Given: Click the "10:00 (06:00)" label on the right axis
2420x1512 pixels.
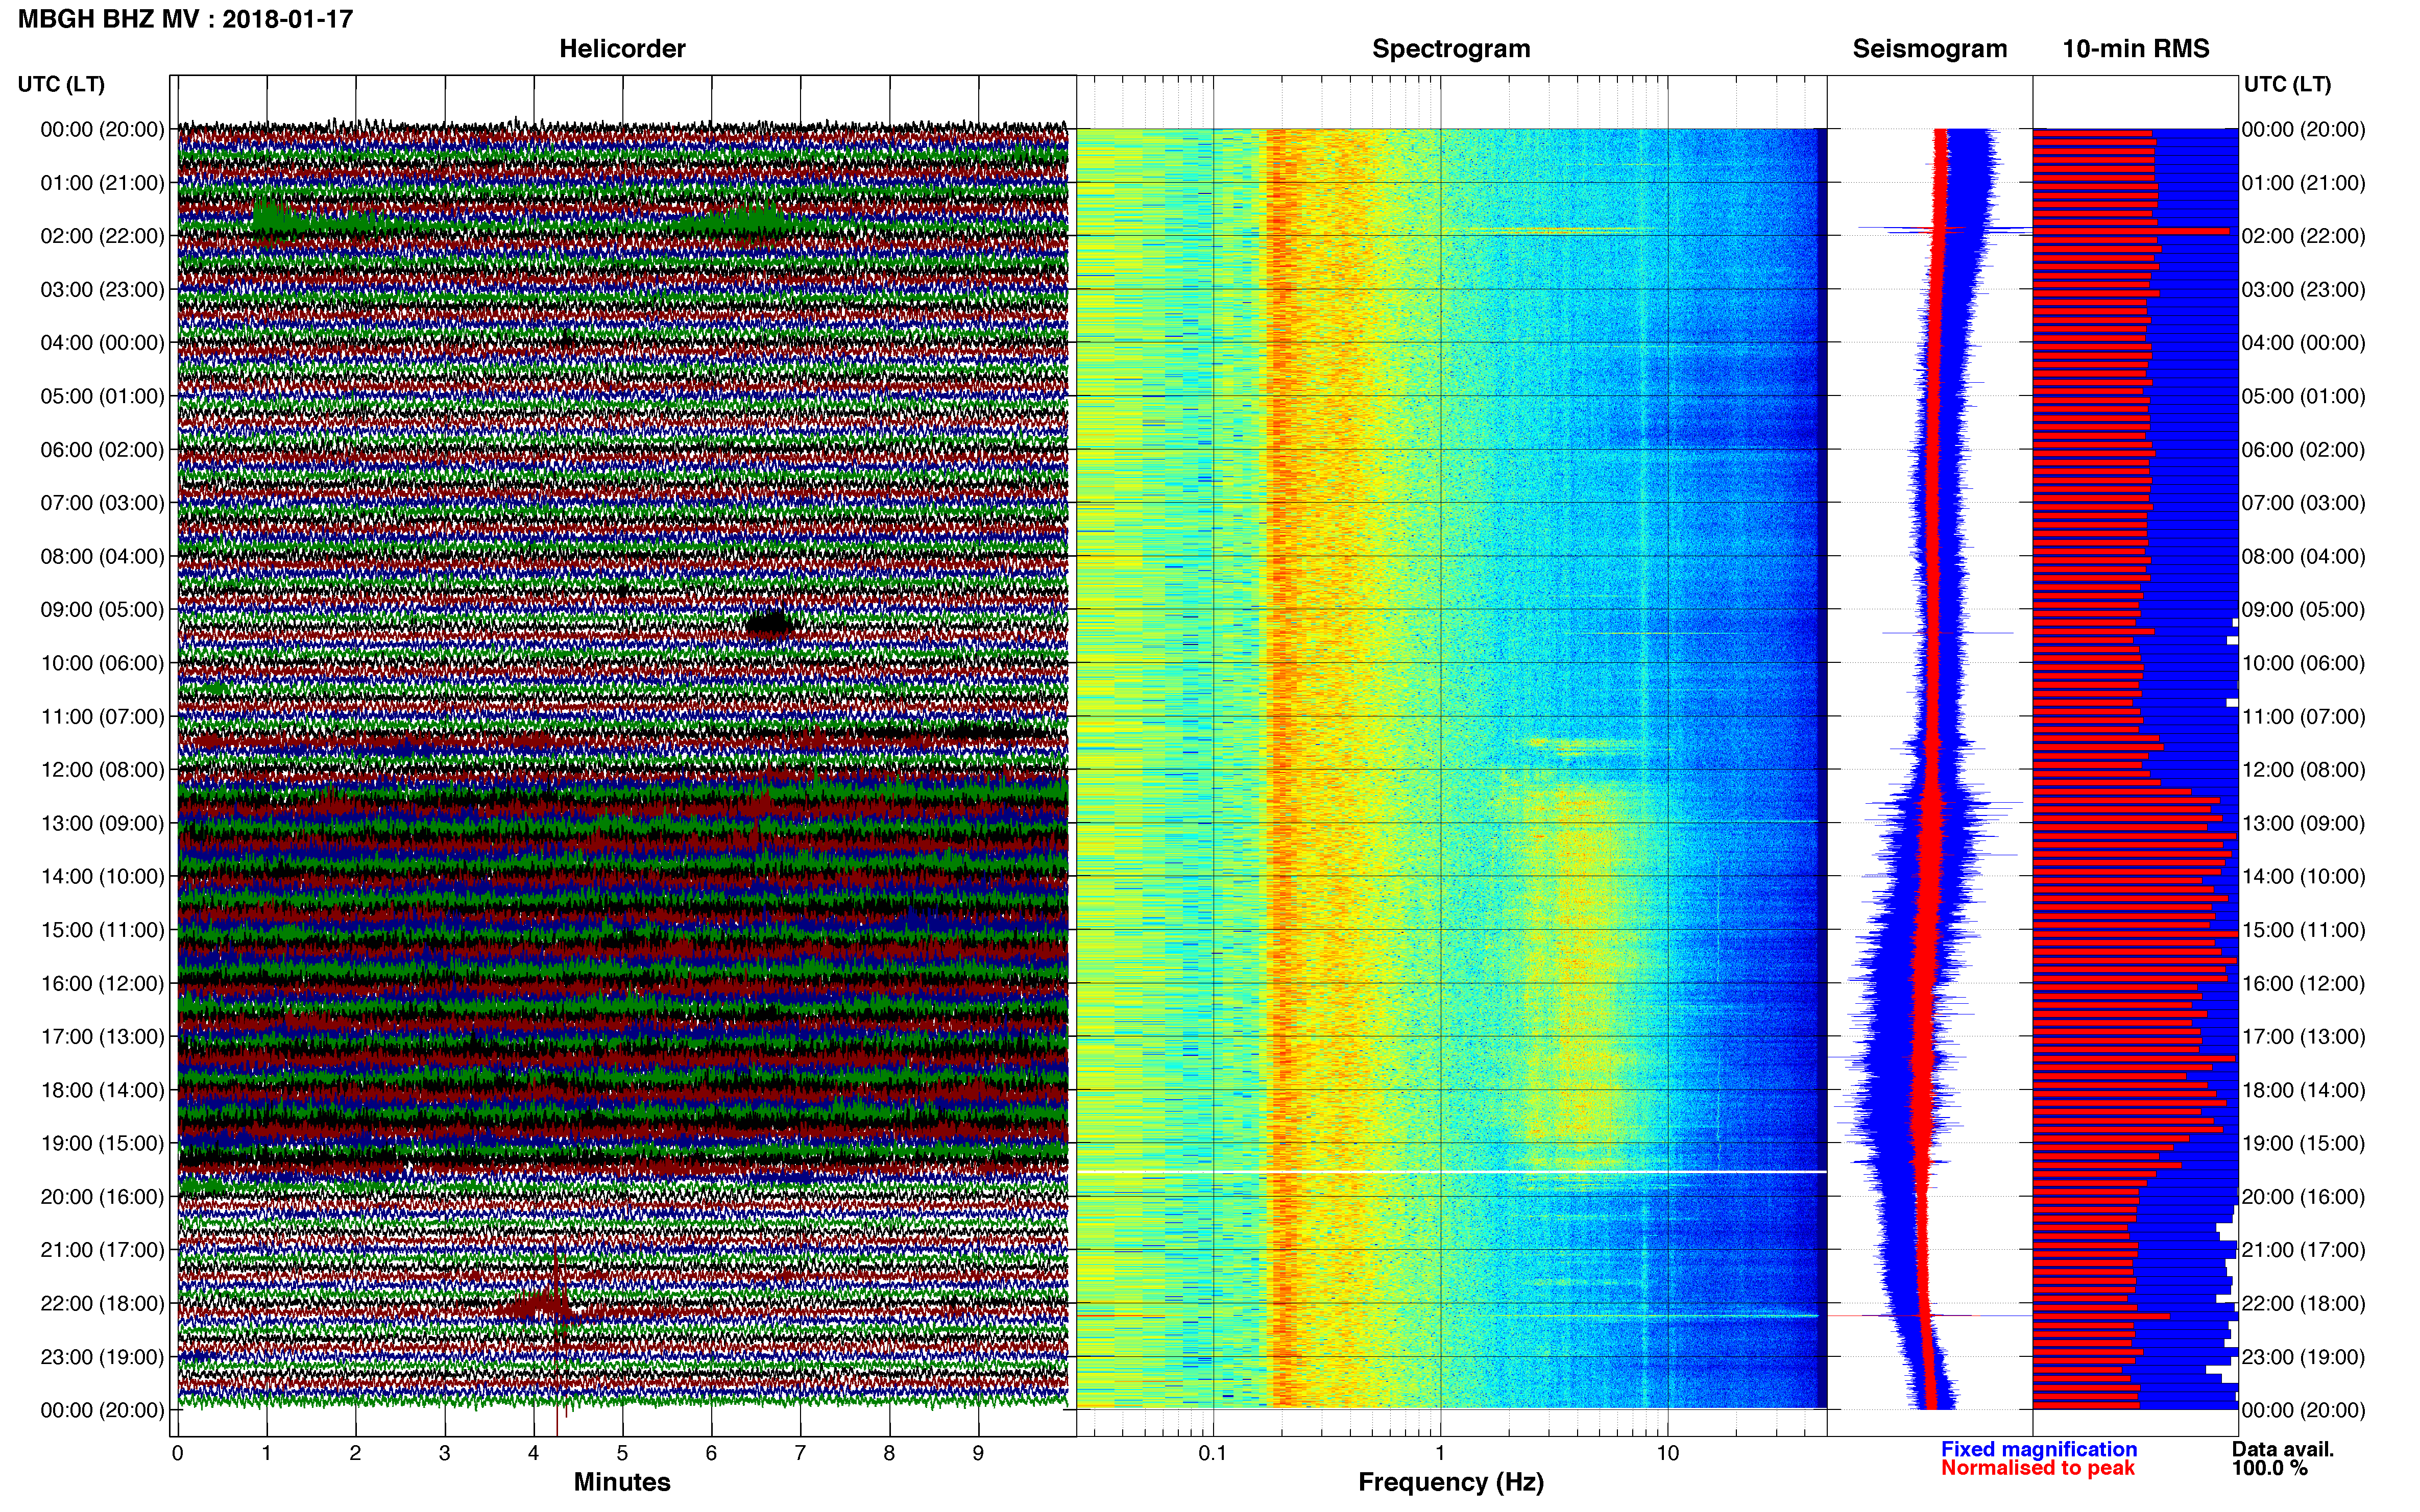Looking at the screenshot, I should (x=2303, y=663).
